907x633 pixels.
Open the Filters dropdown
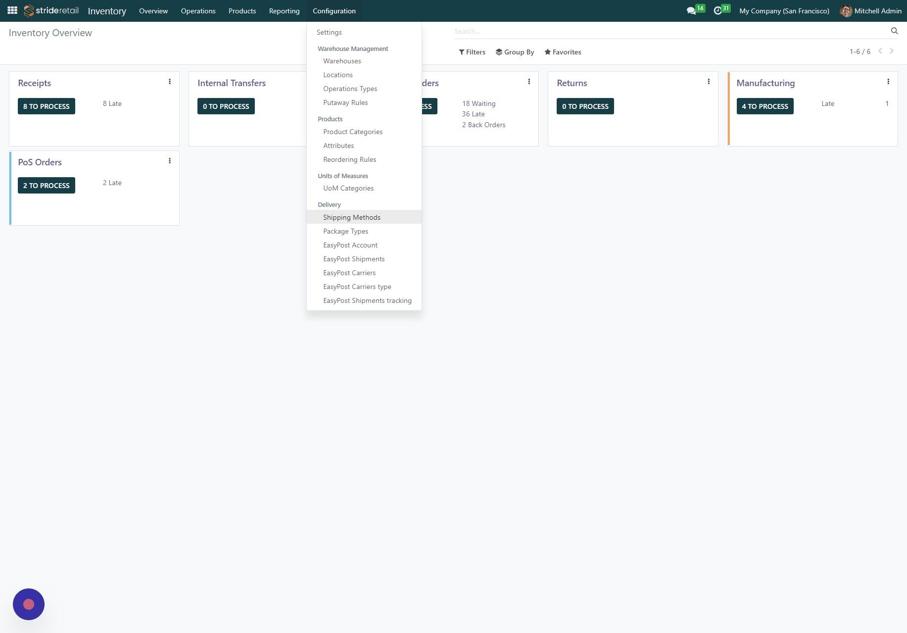point(472,52)
